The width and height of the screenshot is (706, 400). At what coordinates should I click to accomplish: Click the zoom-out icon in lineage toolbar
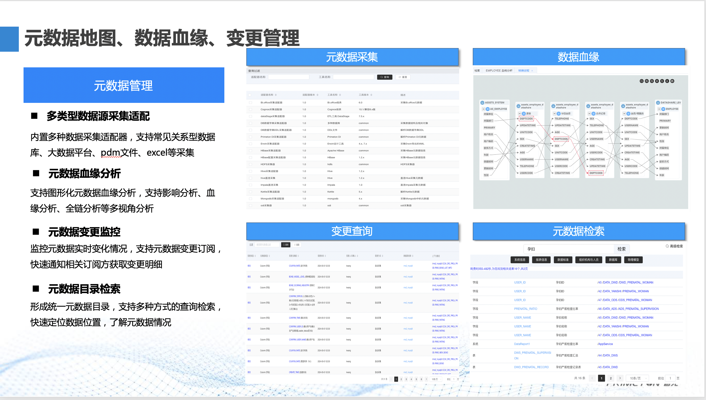652,81
